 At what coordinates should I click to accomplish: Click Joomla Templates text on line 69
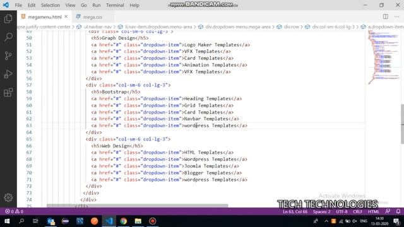pos(206,166)
